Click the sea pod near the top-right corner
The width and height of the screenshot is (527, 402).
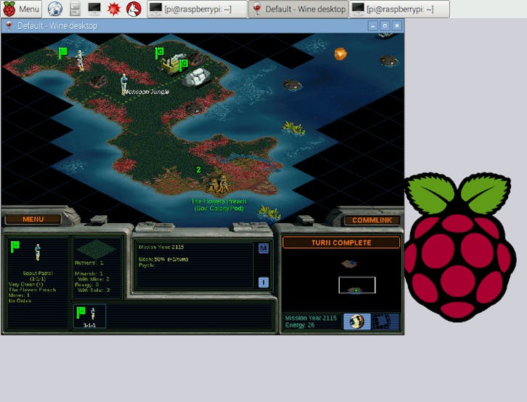[388, 61]
